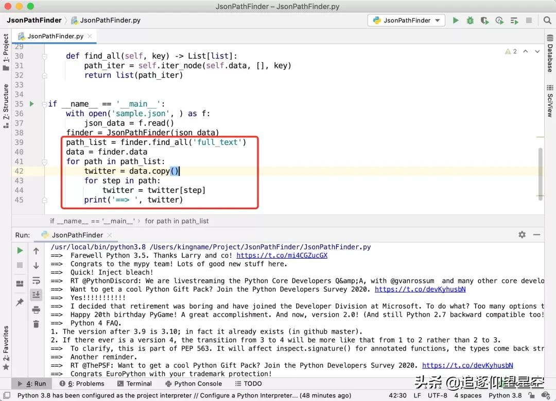
Task: Click the warnings indicator showing 2
Action: [x=511, y=51]
